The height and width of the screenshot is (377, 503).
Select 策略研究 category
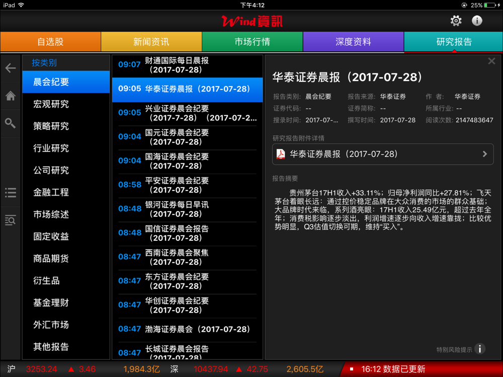66,126
